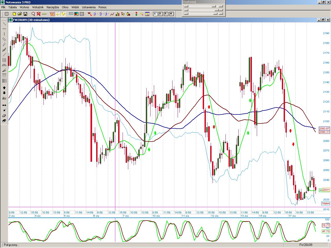
Task: Select the abc text annotation tool
Action: [4, 98]
